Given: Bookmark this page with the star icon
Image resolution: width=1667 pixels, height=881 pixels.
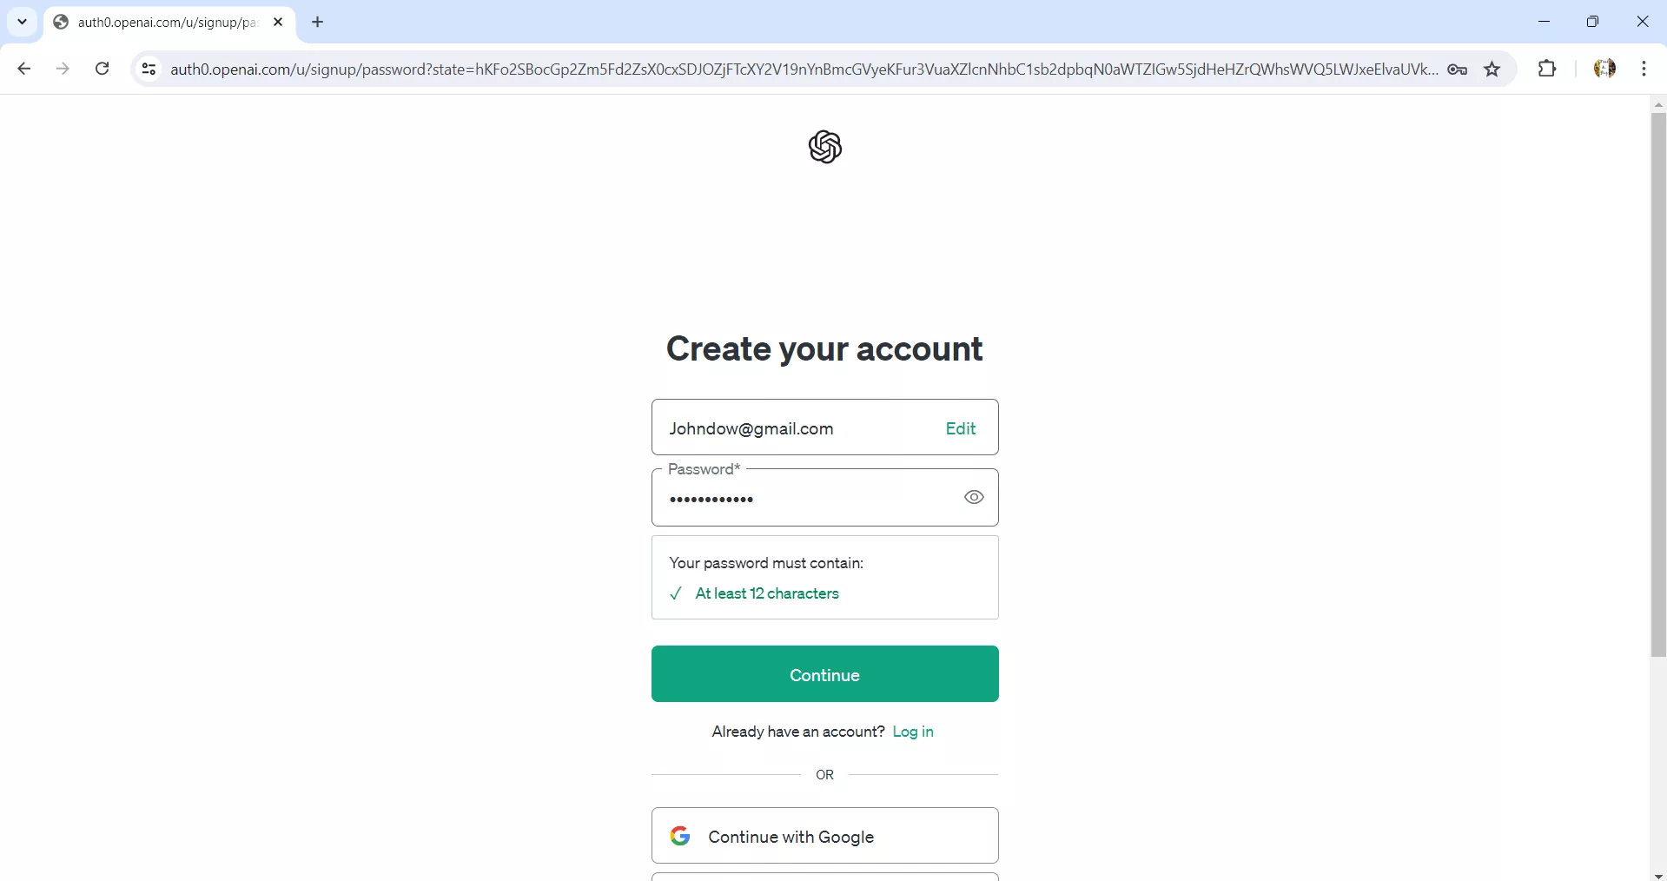Looking at the screenshot, I should (x=1492, y=70).
